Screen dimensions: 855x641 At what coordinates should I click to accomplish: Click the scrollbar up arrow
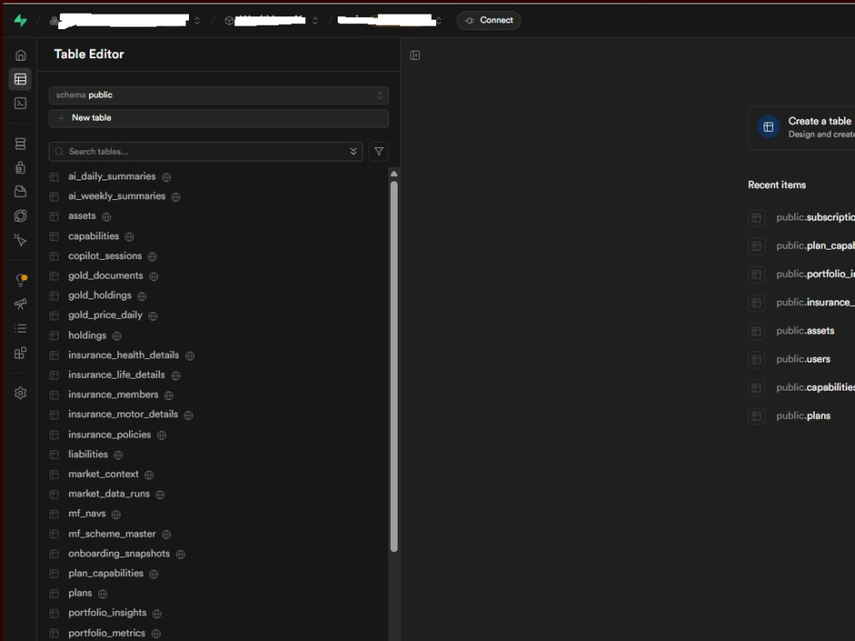(x=393, y=173)
